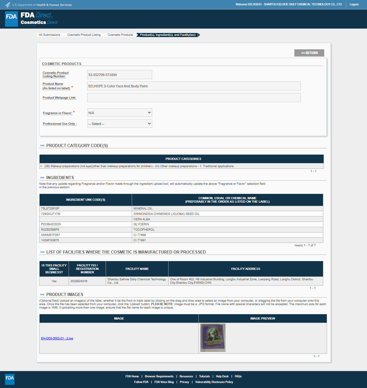The image size is (367, 388).
Task: Click the HHS eagle logo
Action: click(8, 5)
